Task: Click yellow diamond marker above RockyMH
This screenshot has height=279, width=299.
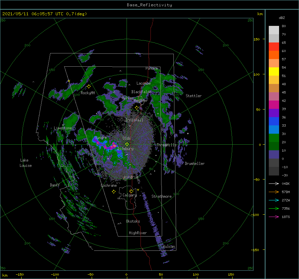Action: pyautogui.click(x=89, y=87)
